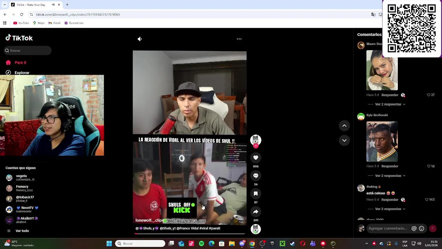
Task: Reload the TikTok page
Action: [21, 15]
